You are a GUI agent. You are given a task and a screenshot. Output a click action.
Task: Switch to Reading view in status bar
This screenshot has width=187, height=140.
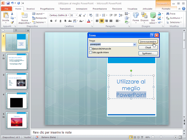tap(138, 137)
